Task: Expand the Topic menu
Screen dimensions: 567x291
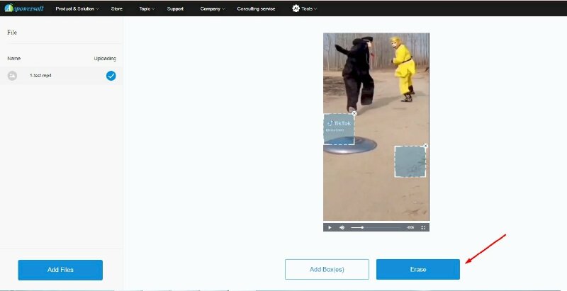Action: point(147,8)
